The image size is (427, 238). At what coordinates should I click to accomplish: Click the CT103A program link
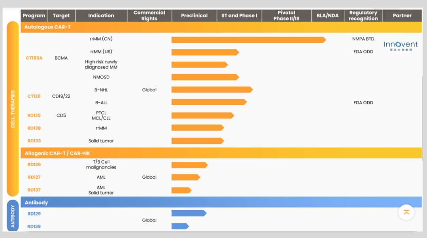34,58
